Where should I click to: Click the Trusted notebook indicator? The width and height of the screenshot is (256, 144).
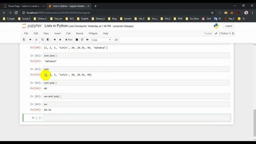click(208, 34)
